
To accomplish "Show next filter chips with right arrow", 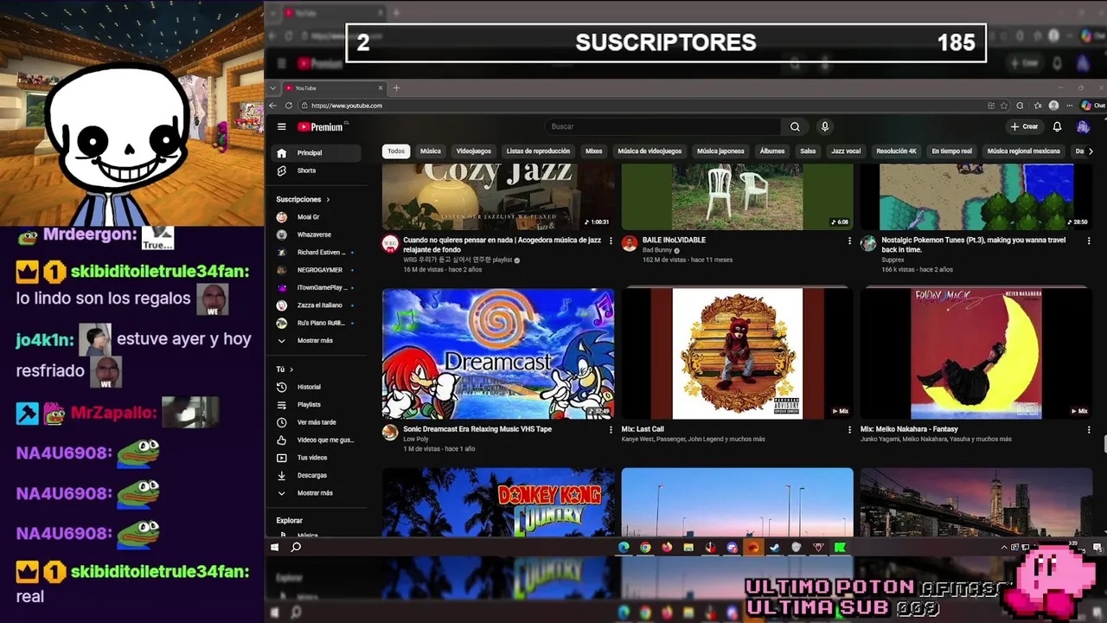I will (x=1090, y=151).
